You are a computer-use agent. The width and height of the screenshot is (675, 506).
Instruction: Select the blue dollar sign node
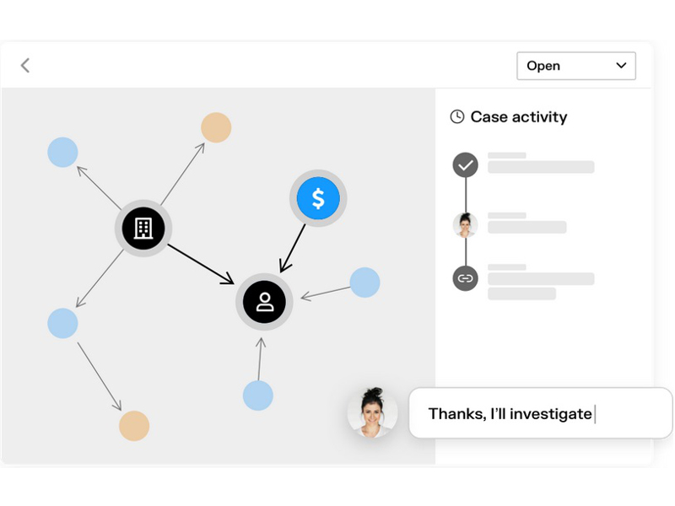click(318, 199)
